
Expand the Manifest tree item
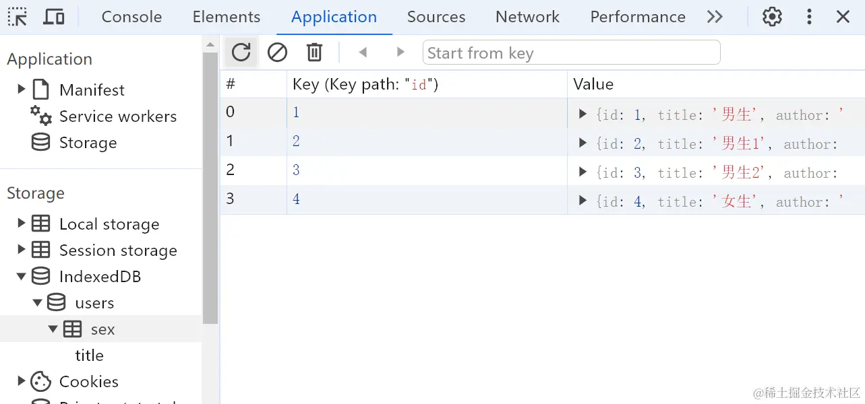21,89
